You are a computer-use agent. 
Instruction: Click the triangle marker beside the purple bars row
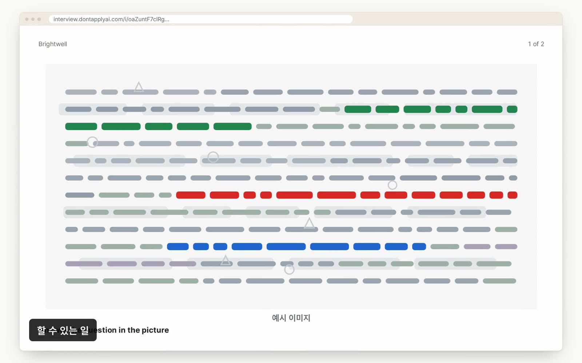[226, 260]
